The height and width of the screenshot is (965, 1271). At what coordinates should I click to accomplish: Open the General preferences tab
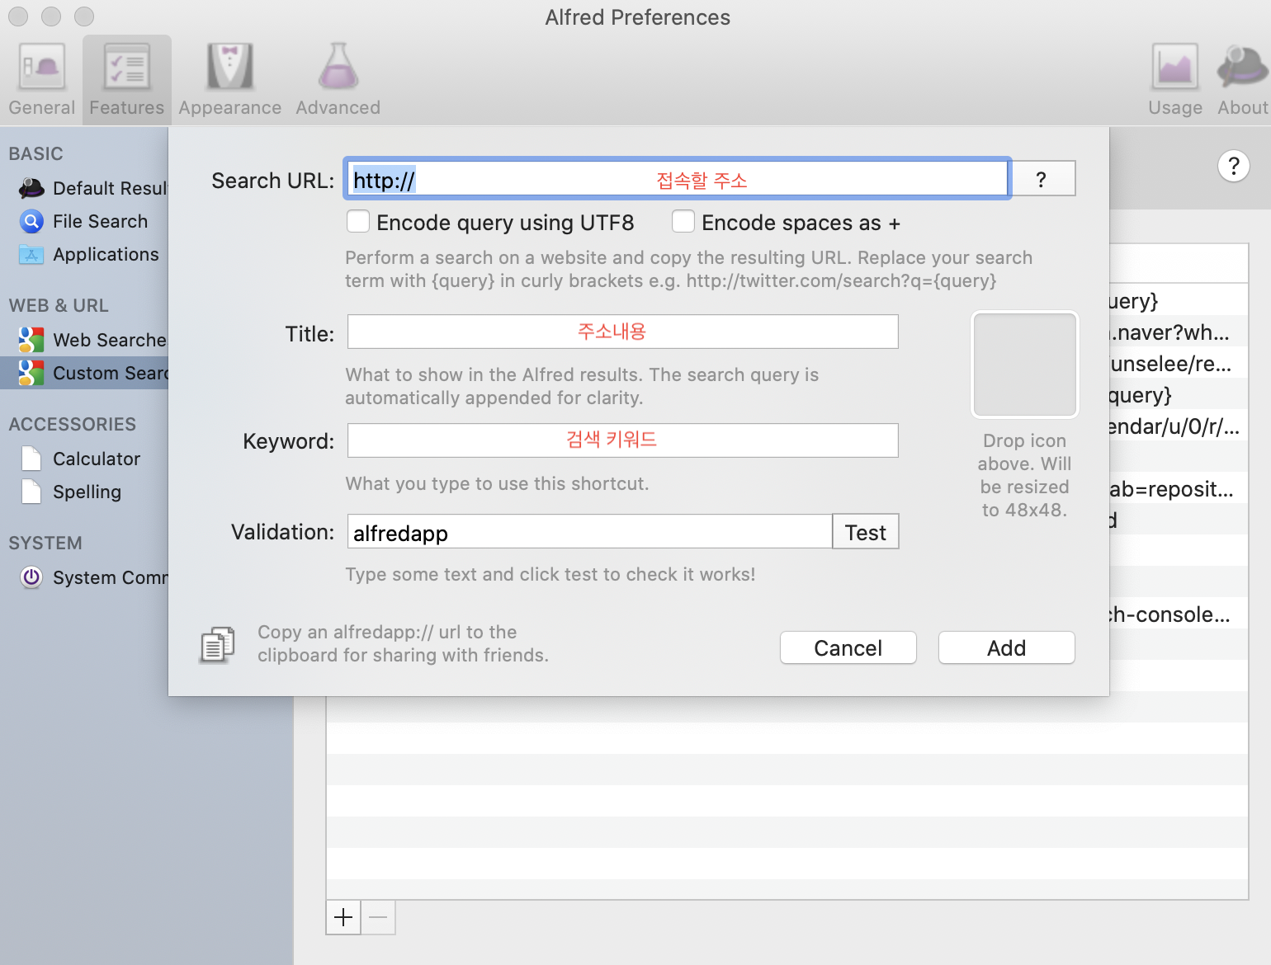click(41, 80)
